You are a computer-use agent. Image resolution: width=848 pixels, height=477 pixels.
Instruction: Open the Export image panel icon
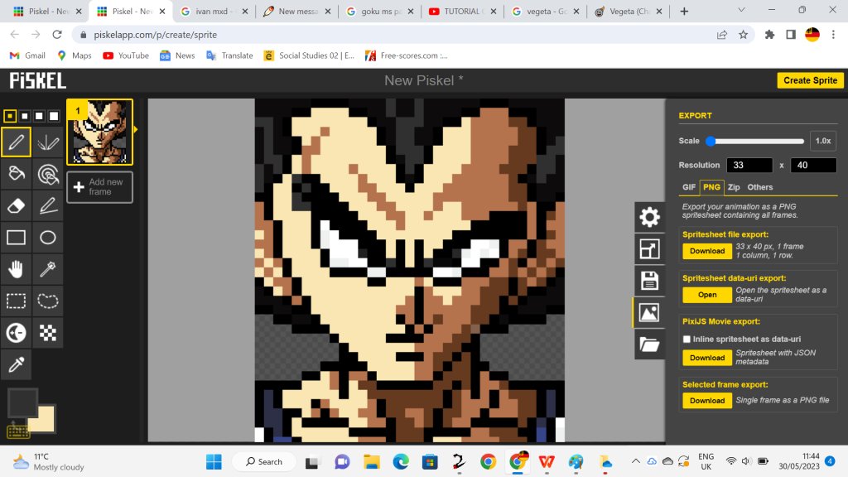[x=649, y=312]
